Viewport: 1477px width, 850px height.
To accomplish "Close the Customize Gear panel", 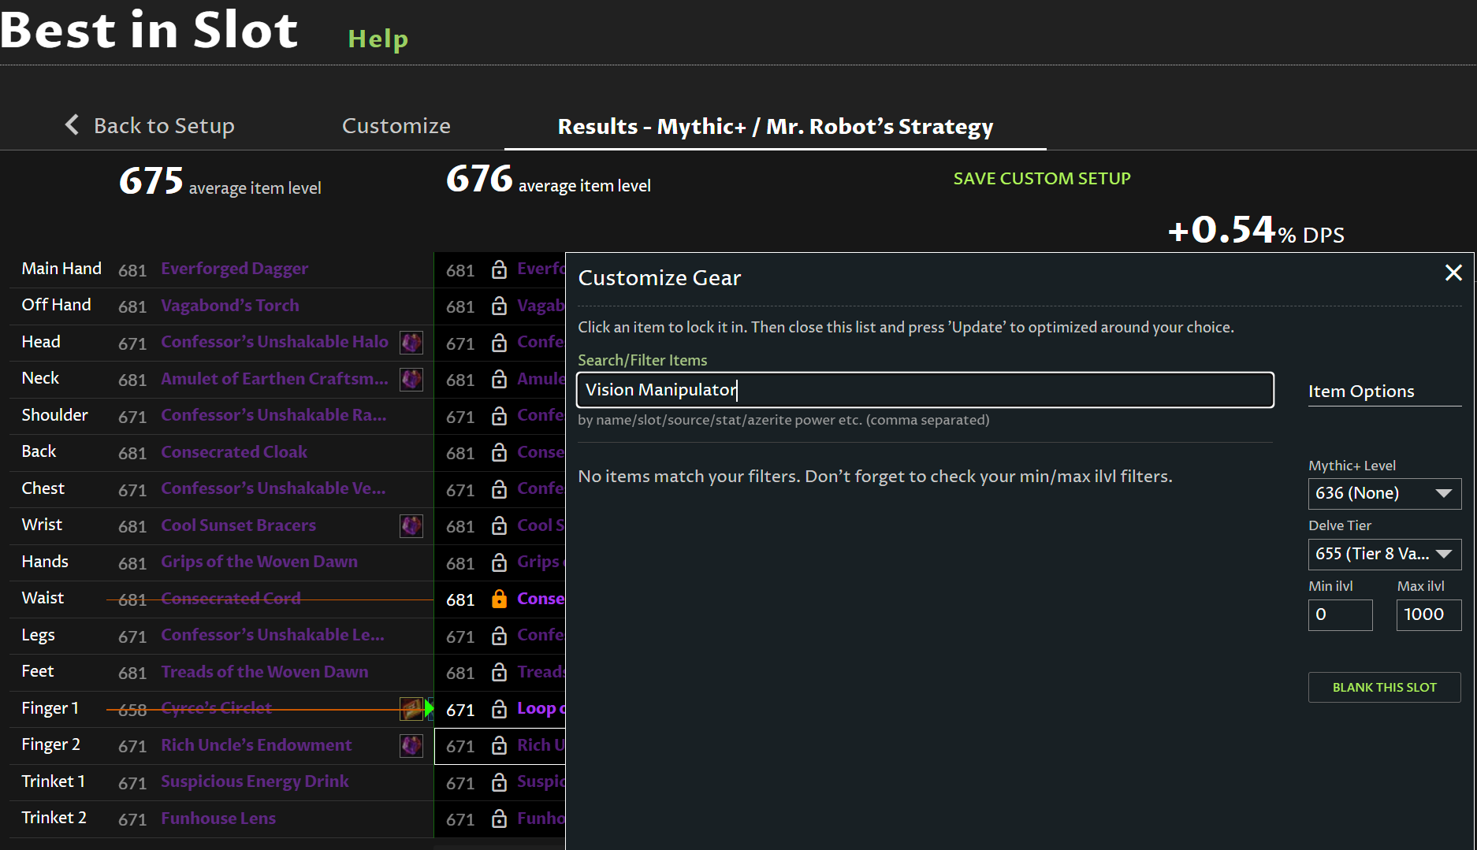I will [1453, 273].
